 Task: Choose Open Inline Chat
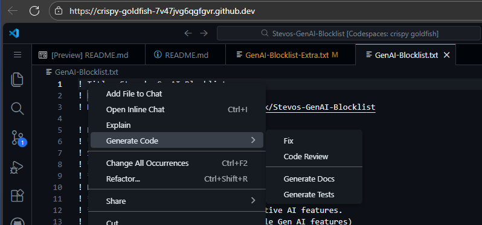(177, 110)
